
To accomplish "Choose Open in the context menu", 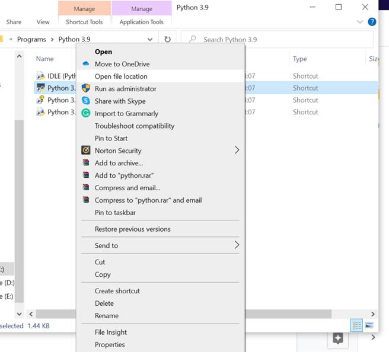I will [x=103, y=52].
